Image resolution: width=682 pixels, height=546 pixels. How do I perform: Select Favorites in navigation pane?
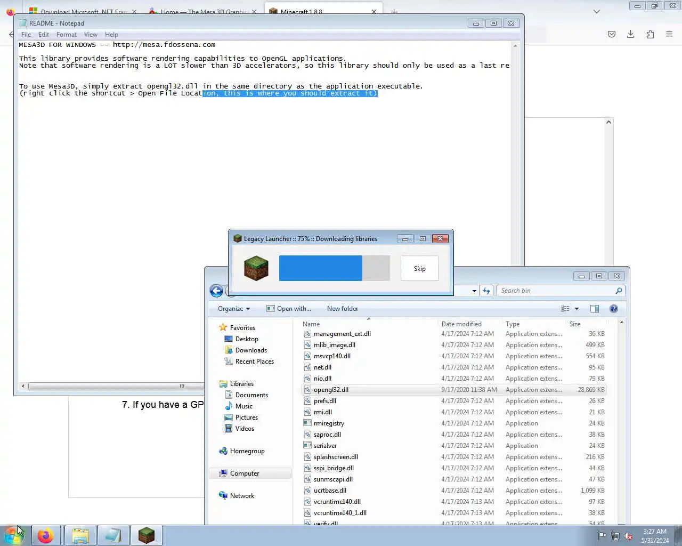[242, 328]
